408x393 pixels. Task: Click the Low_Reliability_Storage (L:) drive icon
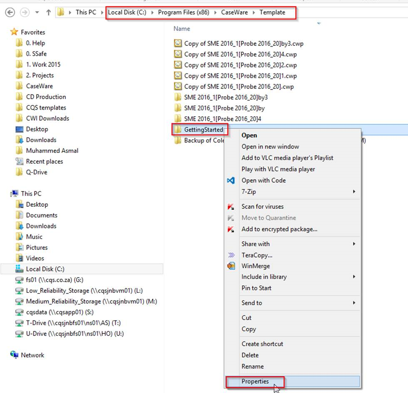click(x=19, y=290)
